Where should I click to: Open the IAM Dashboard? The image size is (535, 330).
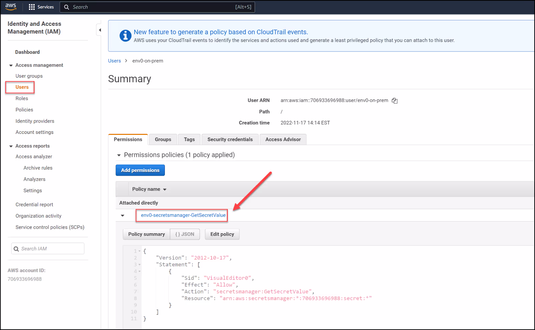(27, 52)
